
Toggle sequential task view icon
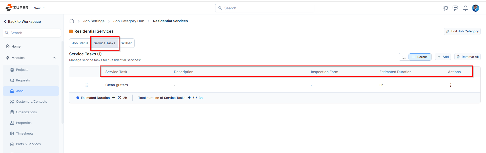point(404,57)
